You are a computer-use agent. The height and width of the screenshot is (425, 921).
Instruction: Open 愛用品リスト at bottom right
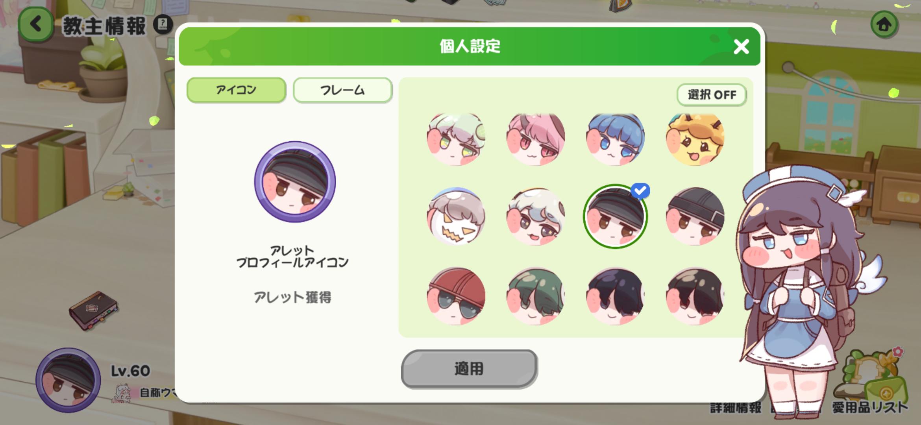pos(870,408)
